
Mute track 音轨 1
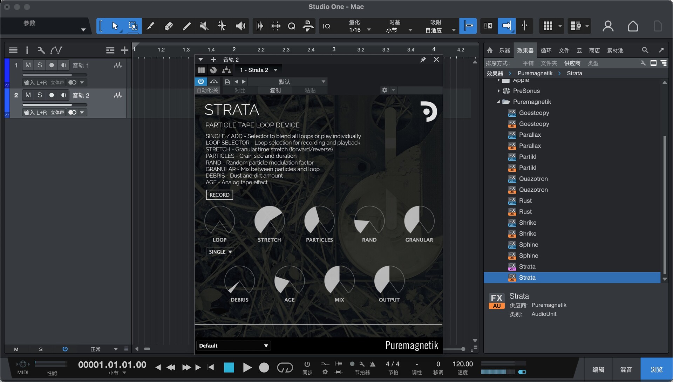point(28,65)
